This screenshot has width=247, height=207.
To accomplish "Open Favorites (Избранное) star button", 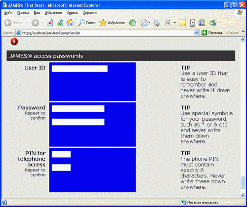I will pos(112,23).
